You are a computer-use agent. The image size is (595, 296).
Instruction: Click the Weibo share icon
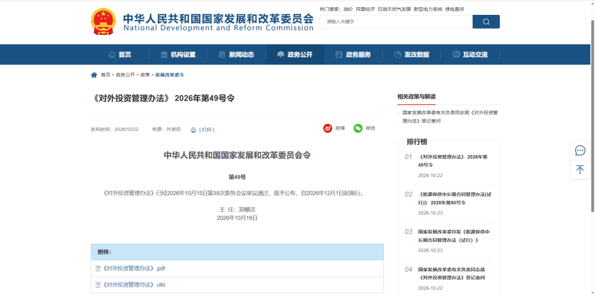pos(327,129)
